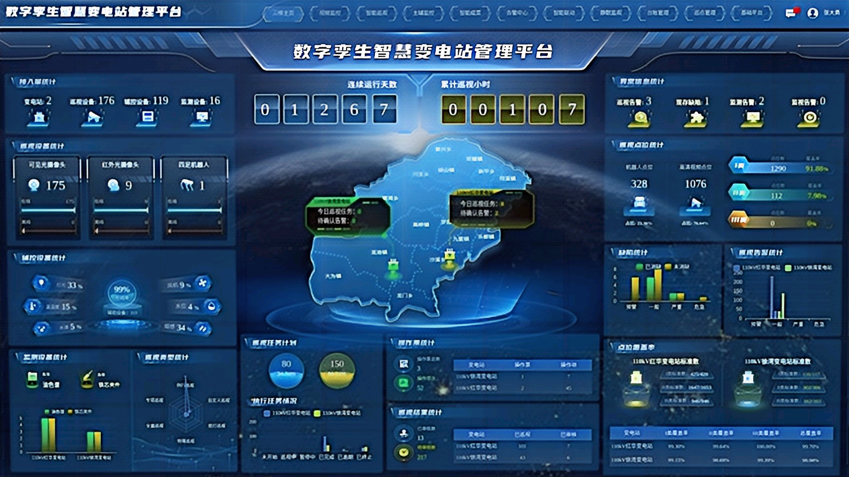Open the green map popup with 今日巡视任务
Viewport: 849px width, 477px height.
click(348, 215)
